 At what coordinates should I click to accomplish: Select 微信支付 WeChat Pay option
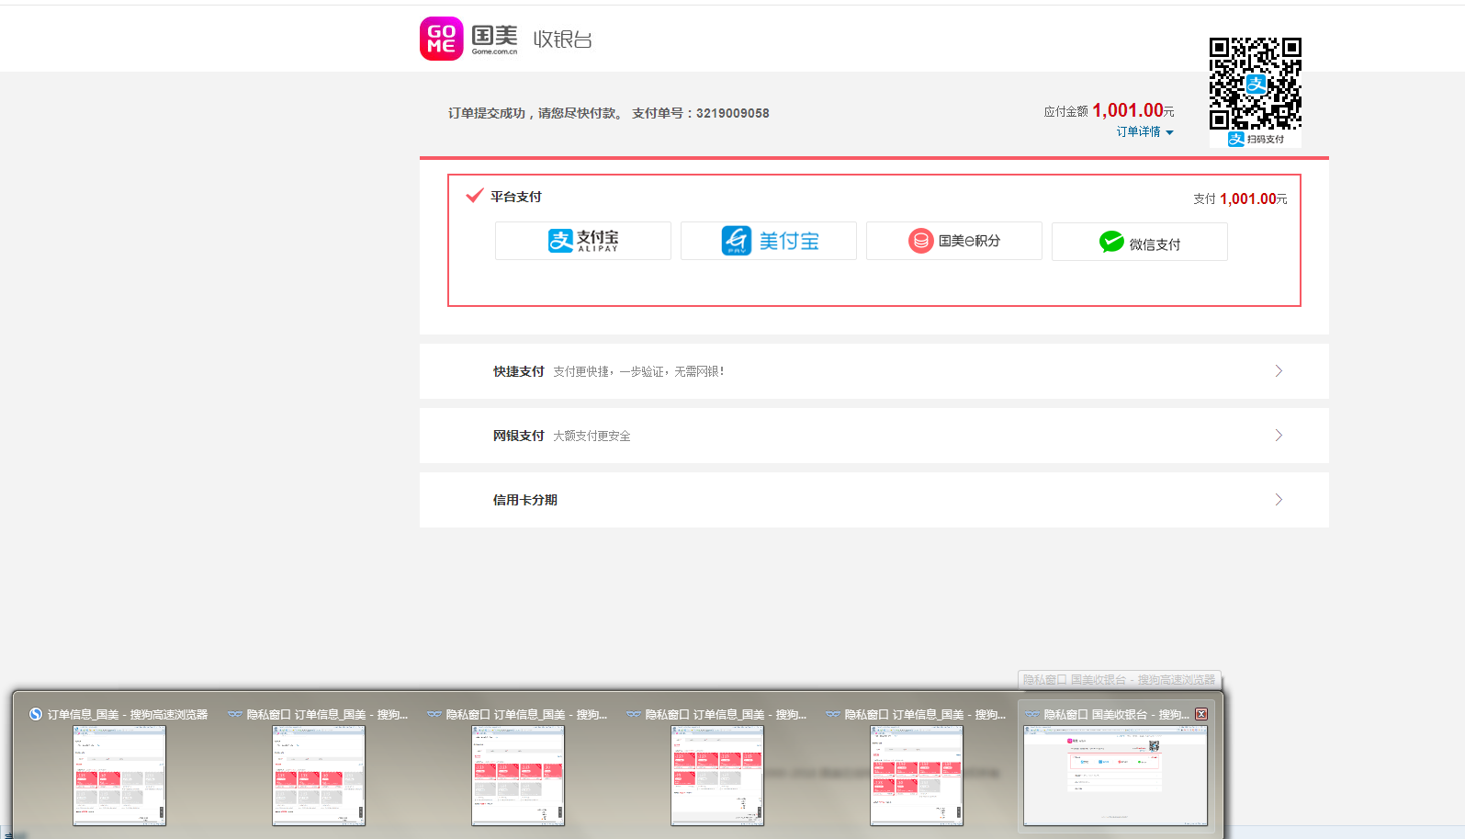click(1140, 242)
